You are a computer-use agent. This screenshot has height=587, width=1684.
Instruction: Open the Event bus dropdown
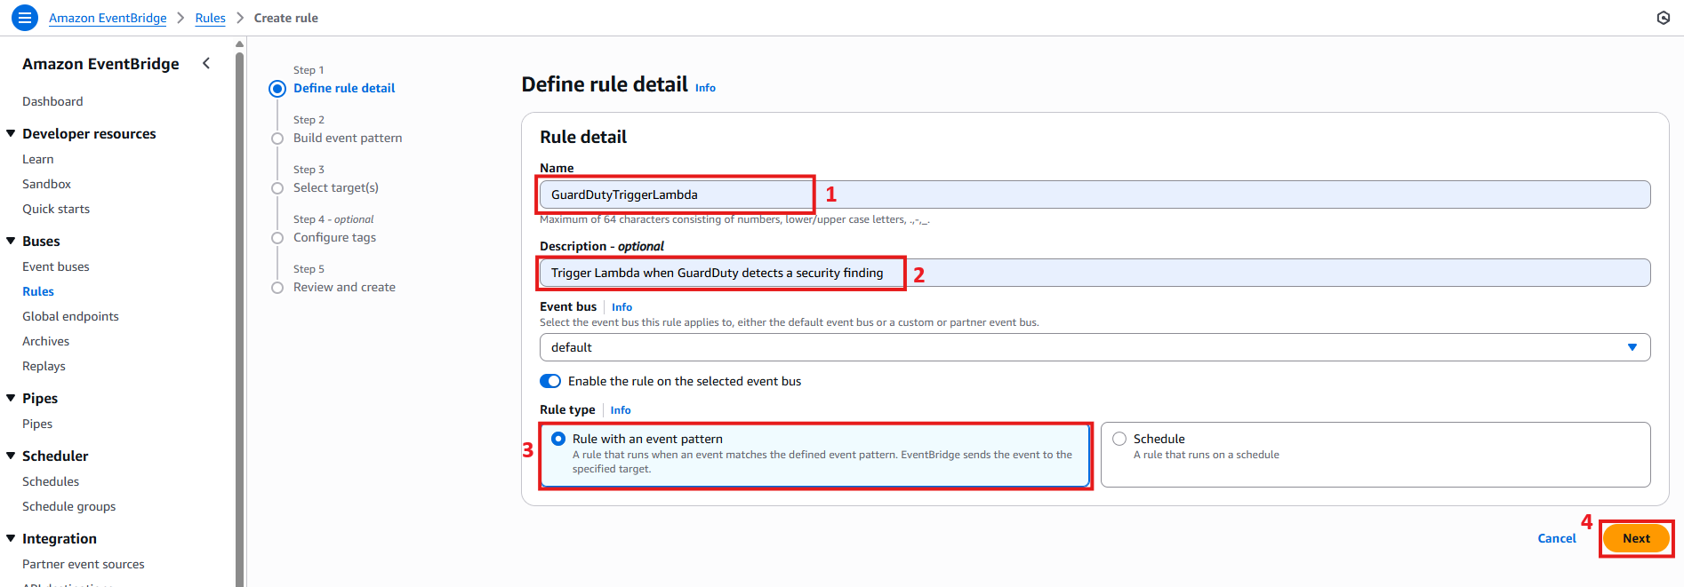(x=1095, y=347)
